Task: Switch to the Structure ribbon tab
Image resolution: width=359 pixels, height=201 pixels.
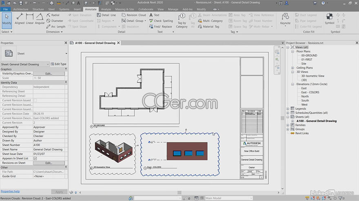Action: tap(38, 9)
